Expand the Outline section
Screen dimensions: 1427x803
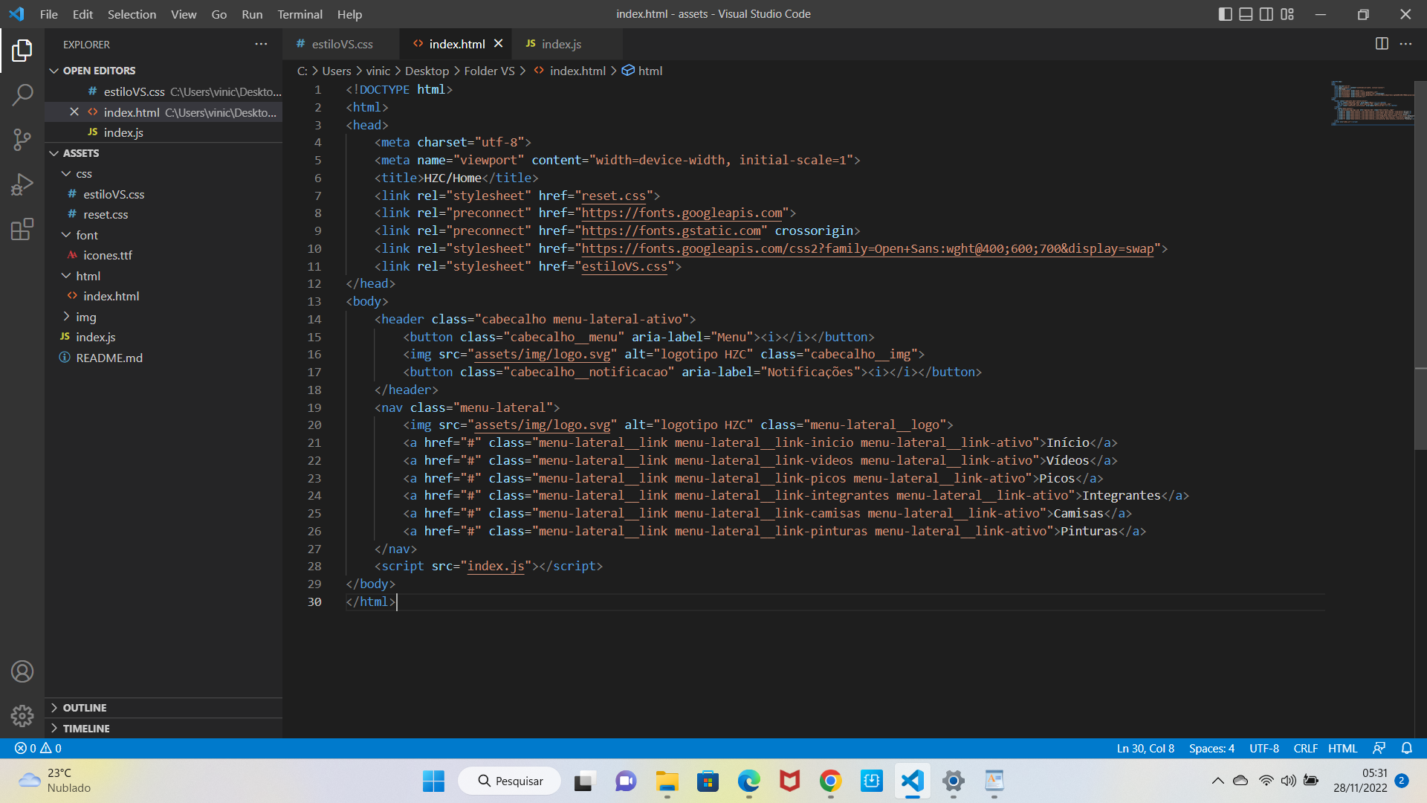coord(164,708)
